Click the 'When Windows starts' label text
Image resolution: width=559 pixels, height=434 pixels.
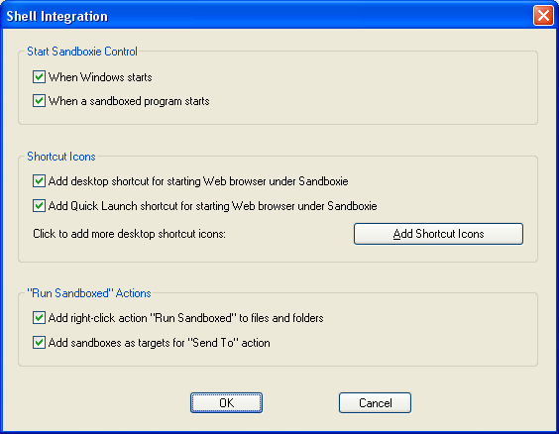(100, 77)
